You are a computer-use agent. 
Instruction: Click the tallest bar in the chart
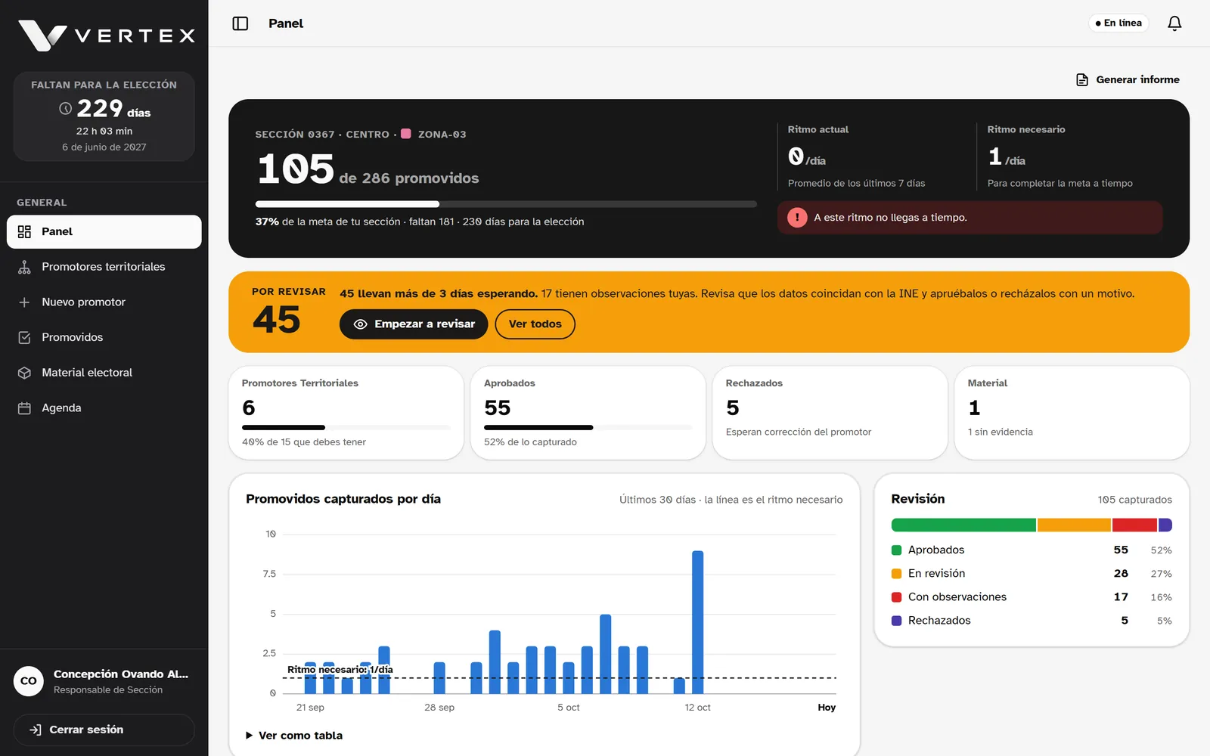698,622
